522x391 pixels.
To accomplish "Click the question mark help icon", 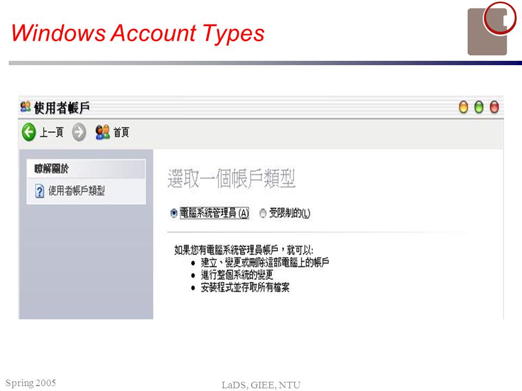I will (x=40, y=192).
